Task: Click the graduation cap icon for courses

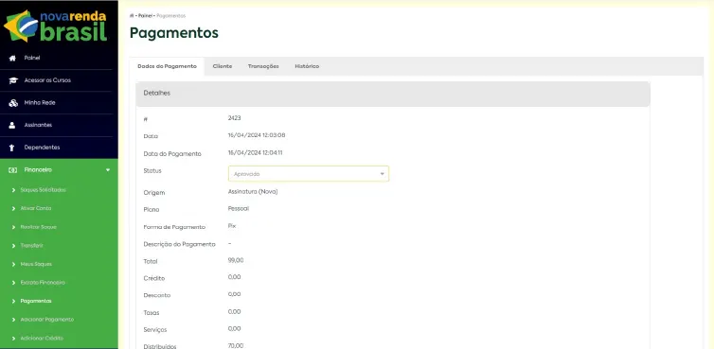Action: coord(12,80)
